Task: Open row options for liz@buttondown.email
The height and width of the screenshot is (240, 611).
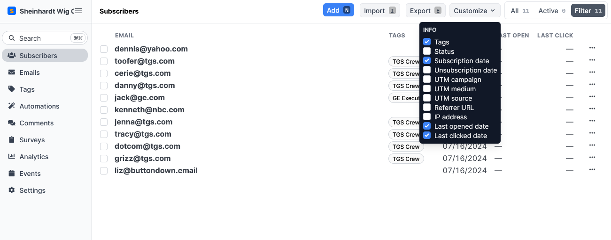Action: click(592, 170)
